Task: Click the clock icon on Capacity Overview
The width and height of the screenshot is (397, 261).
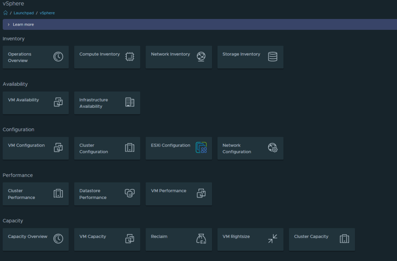Action: tap(58, 239)
